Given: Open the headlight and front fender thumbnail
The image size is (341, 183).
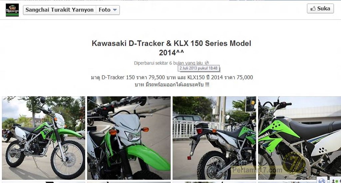Looking at the screenshot, I should pyautogui.click(x=129, y=138).
